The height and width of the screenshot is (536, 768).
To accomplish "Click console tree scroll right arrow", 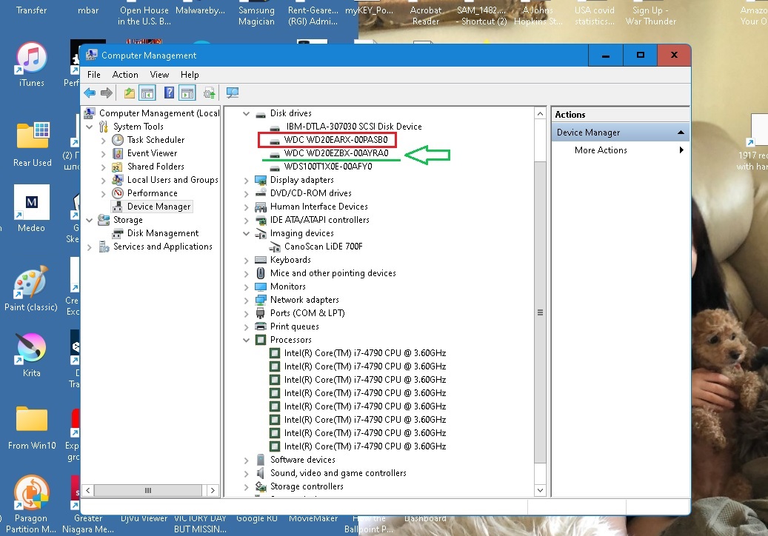I will (213, 490).
